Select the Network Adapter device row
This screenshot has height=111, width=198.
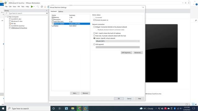pyautogui.click(x=71, y=24)
